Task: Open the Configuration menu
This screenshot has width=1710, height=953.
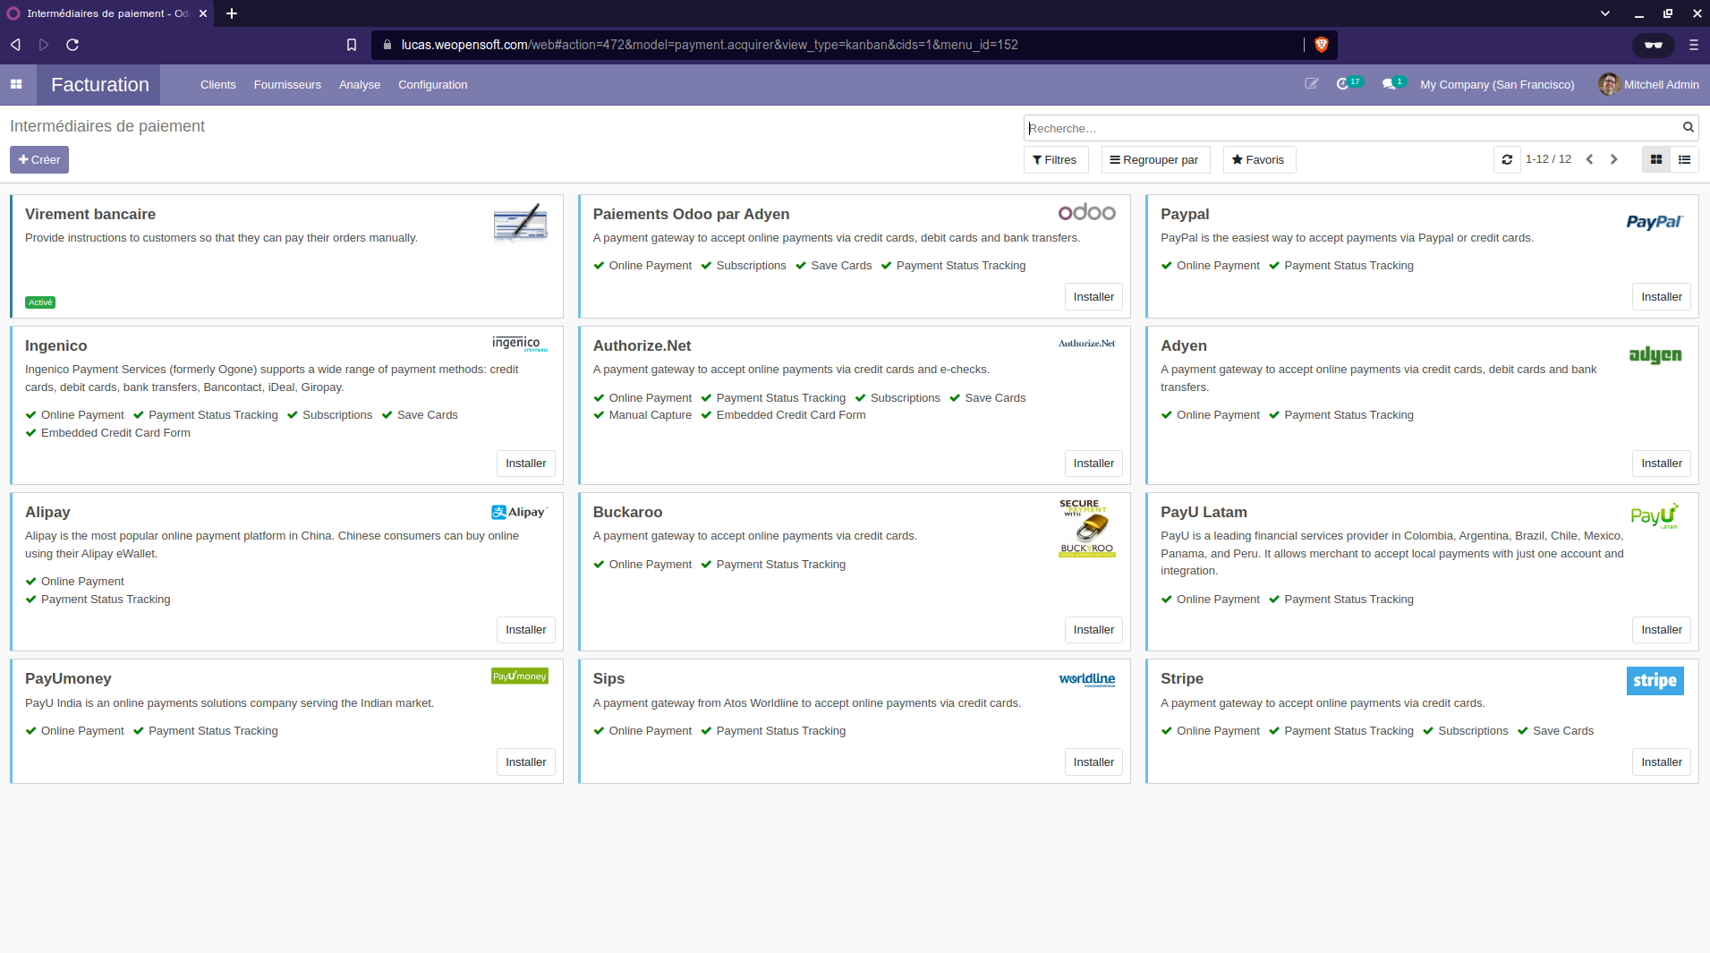Action: click(x=432, y=84)
